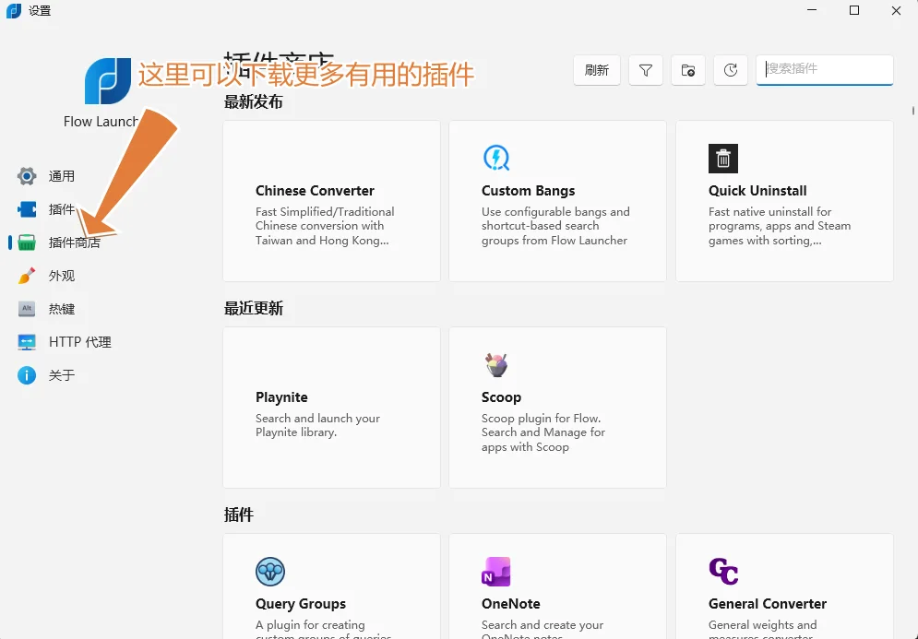Open the Chinese Converter plugin card

tap(331, 201)
